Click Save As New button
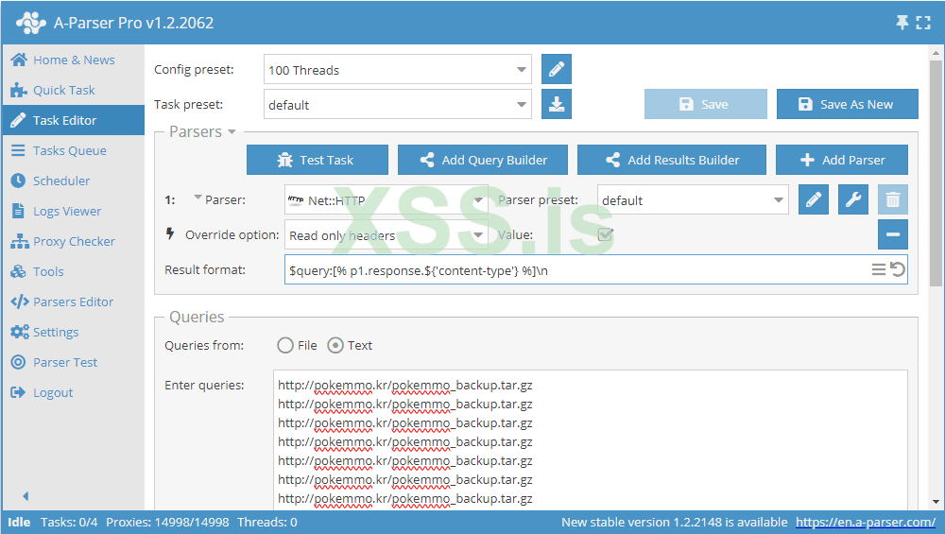This screenshot has height=534, width=945. pos(848,104)
